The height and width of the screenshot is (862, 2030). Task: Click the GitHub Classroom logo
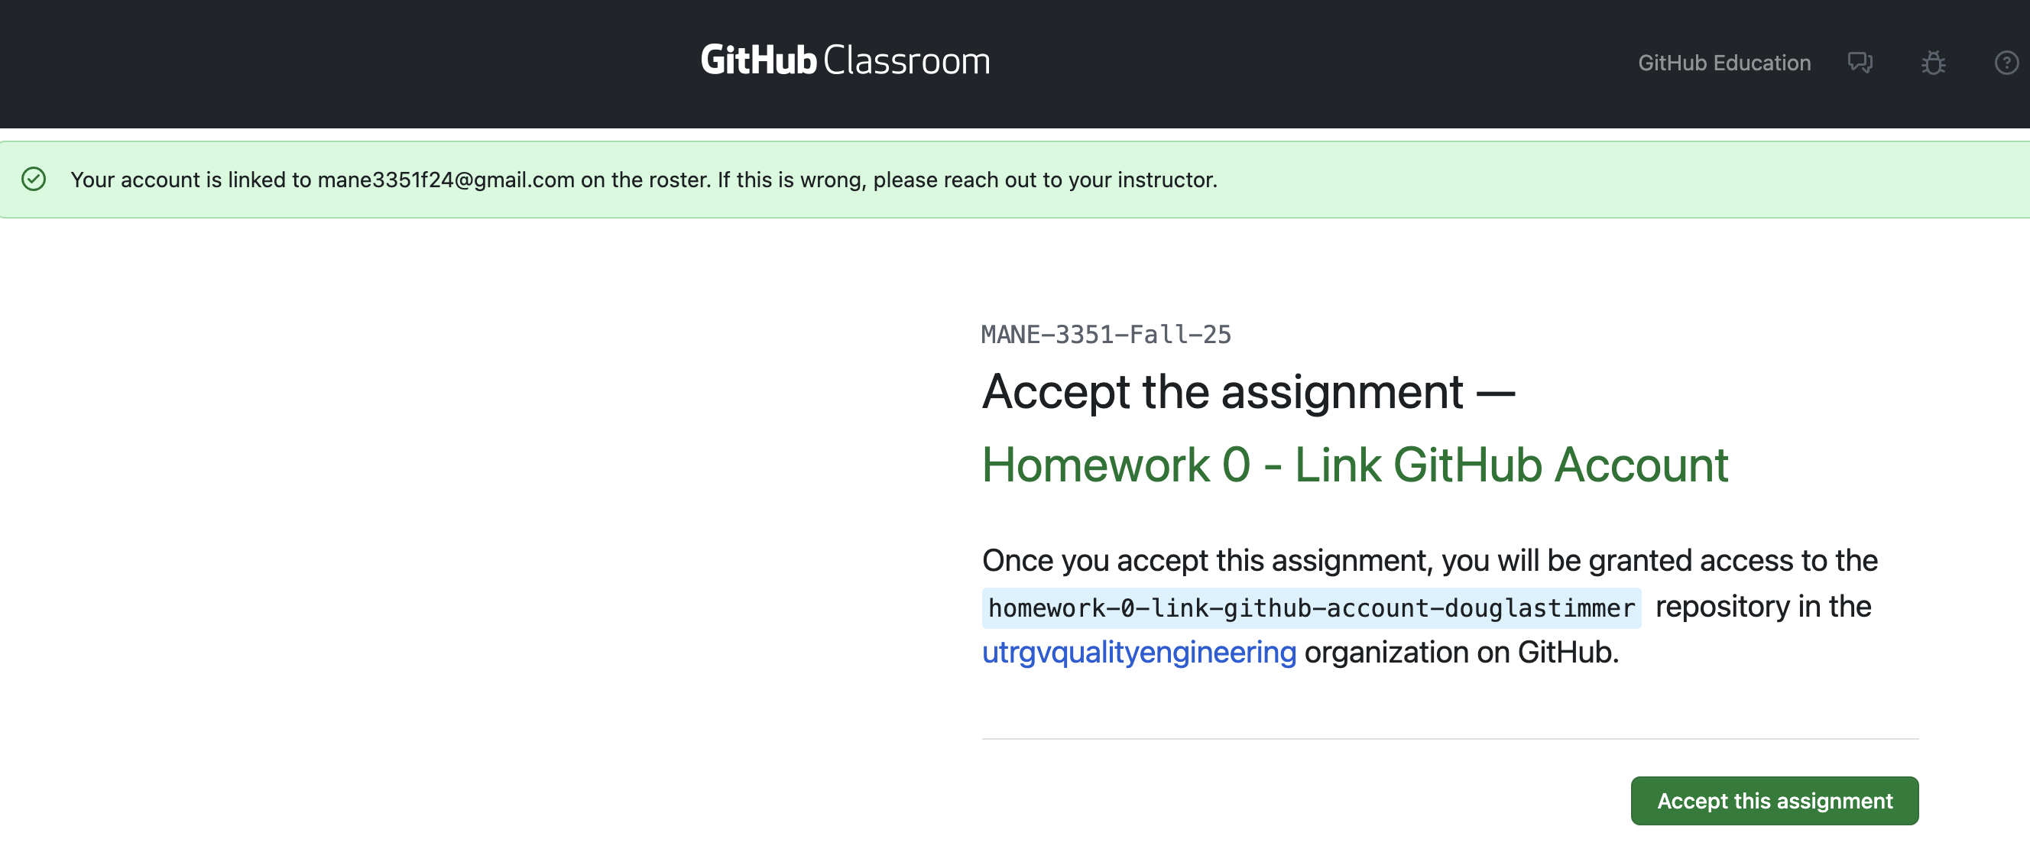pos(845,60)
